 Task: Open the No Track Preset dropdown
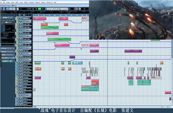8,45
